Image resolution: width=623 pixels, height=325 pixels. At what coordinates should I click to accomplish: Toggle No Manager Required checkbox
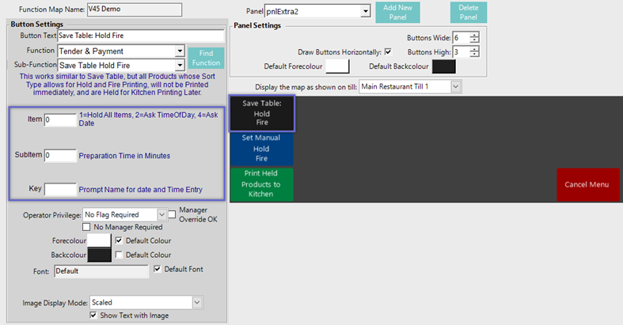tap(86, 227)
